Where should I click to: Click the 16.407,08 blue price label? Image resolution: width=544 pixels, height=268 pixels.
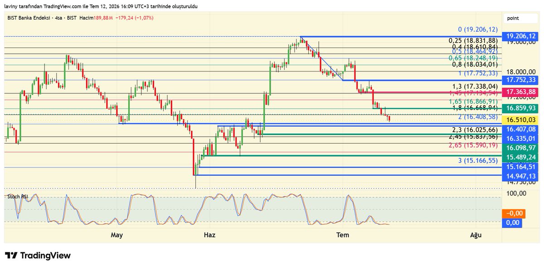(x=521, y=129)
